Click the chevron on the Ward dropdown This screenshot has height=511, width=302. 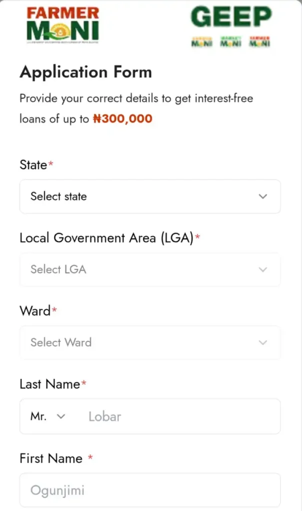263,343
